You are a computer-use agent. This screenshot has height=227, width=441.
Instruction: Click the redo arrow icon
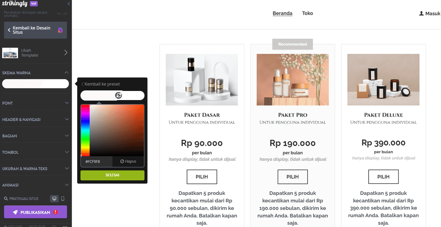coord(65,14)
